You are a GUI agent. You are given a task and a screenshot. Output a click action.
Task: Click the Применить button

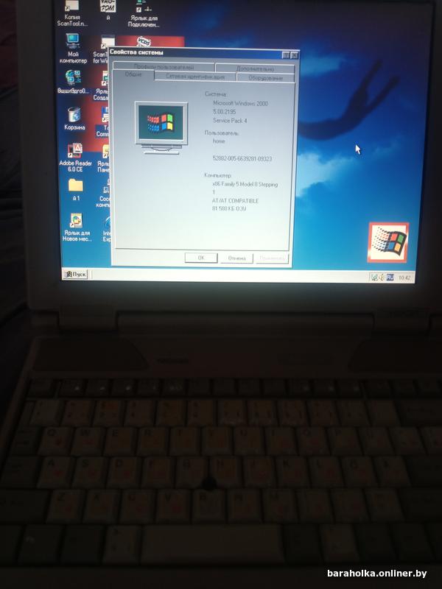coord(272,258)
